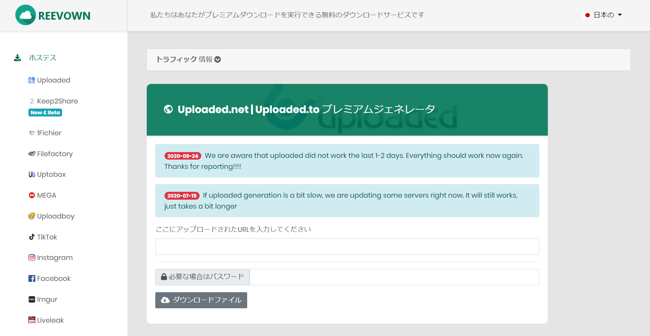Screen dimensions: 650x336
Task: Click the lock icon by password label
Action: pyautogui.click(x=164, y=277)
